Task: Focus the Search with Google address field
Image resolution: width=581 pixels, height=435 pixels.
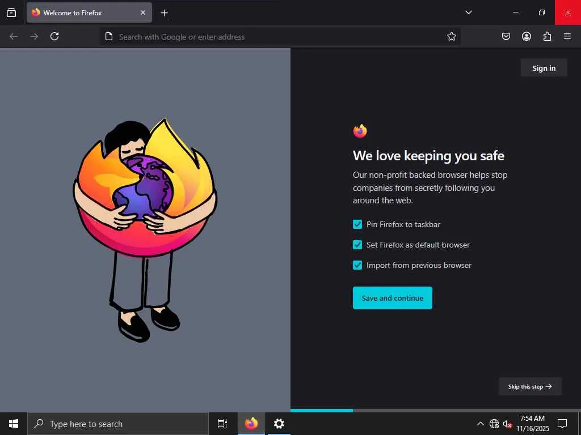Action: pyautogui.click(x=280, y=37)
